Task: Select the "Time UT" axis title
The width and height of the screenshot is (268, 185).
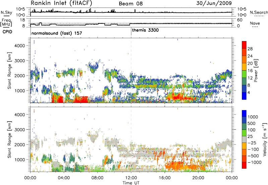Action: click(131, 183)
